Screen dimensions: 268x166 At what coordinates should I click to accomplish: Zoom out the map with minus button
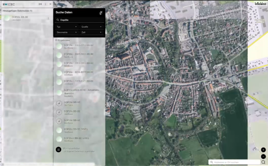pyautogui.click(x=263, y=156)
